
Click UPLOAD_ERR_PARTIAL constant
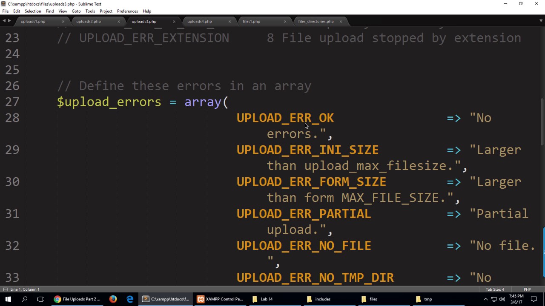click(304, 214)
